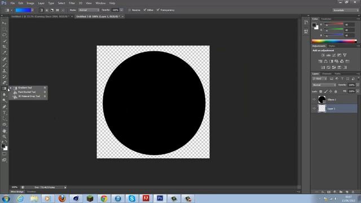Image resolution: width=361 pixels, height=203 pixels.
Task: Select the Crop tool
Action: click(x=4, y=47)
